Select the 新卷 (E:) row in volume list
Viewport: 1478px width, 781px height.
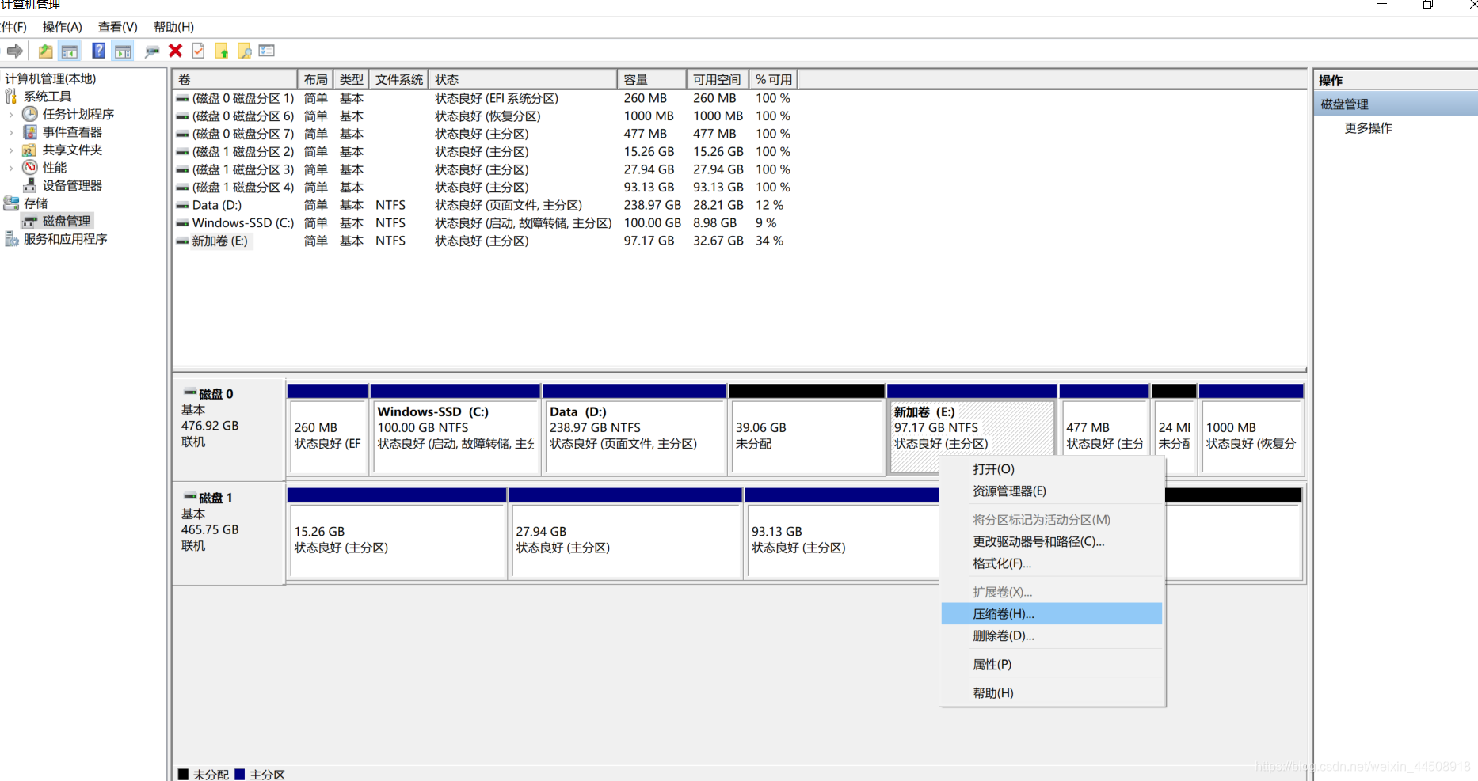coord(485,241)
